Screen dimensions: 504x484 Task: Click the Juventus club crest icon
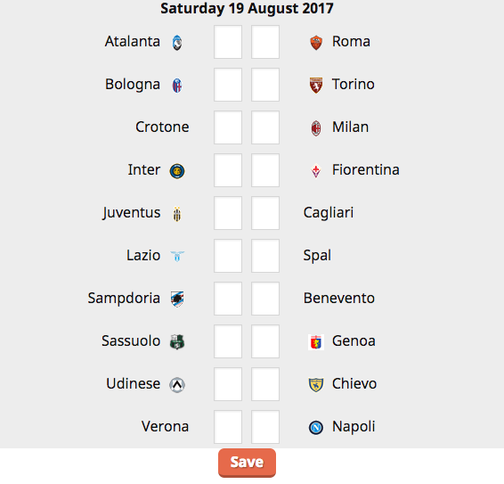click(177, 214)
